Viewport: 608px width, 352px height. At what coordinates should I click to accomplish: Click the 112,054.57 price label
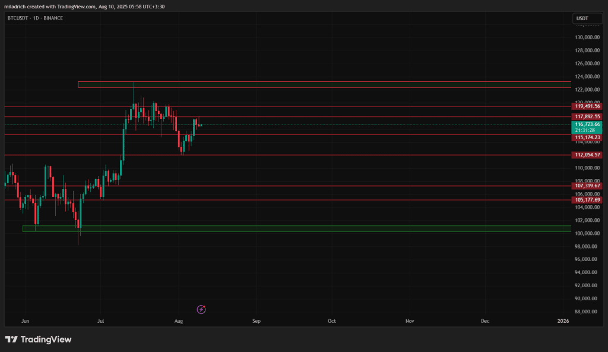(x=588, y=155)
